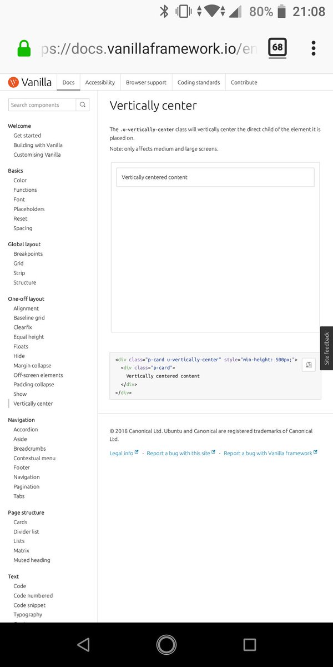333x667 pixels.
Task: Open the Aside sidebar entry
Action: (20, 439)
